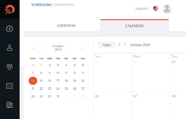Open the Support link

tap(142, 8)
